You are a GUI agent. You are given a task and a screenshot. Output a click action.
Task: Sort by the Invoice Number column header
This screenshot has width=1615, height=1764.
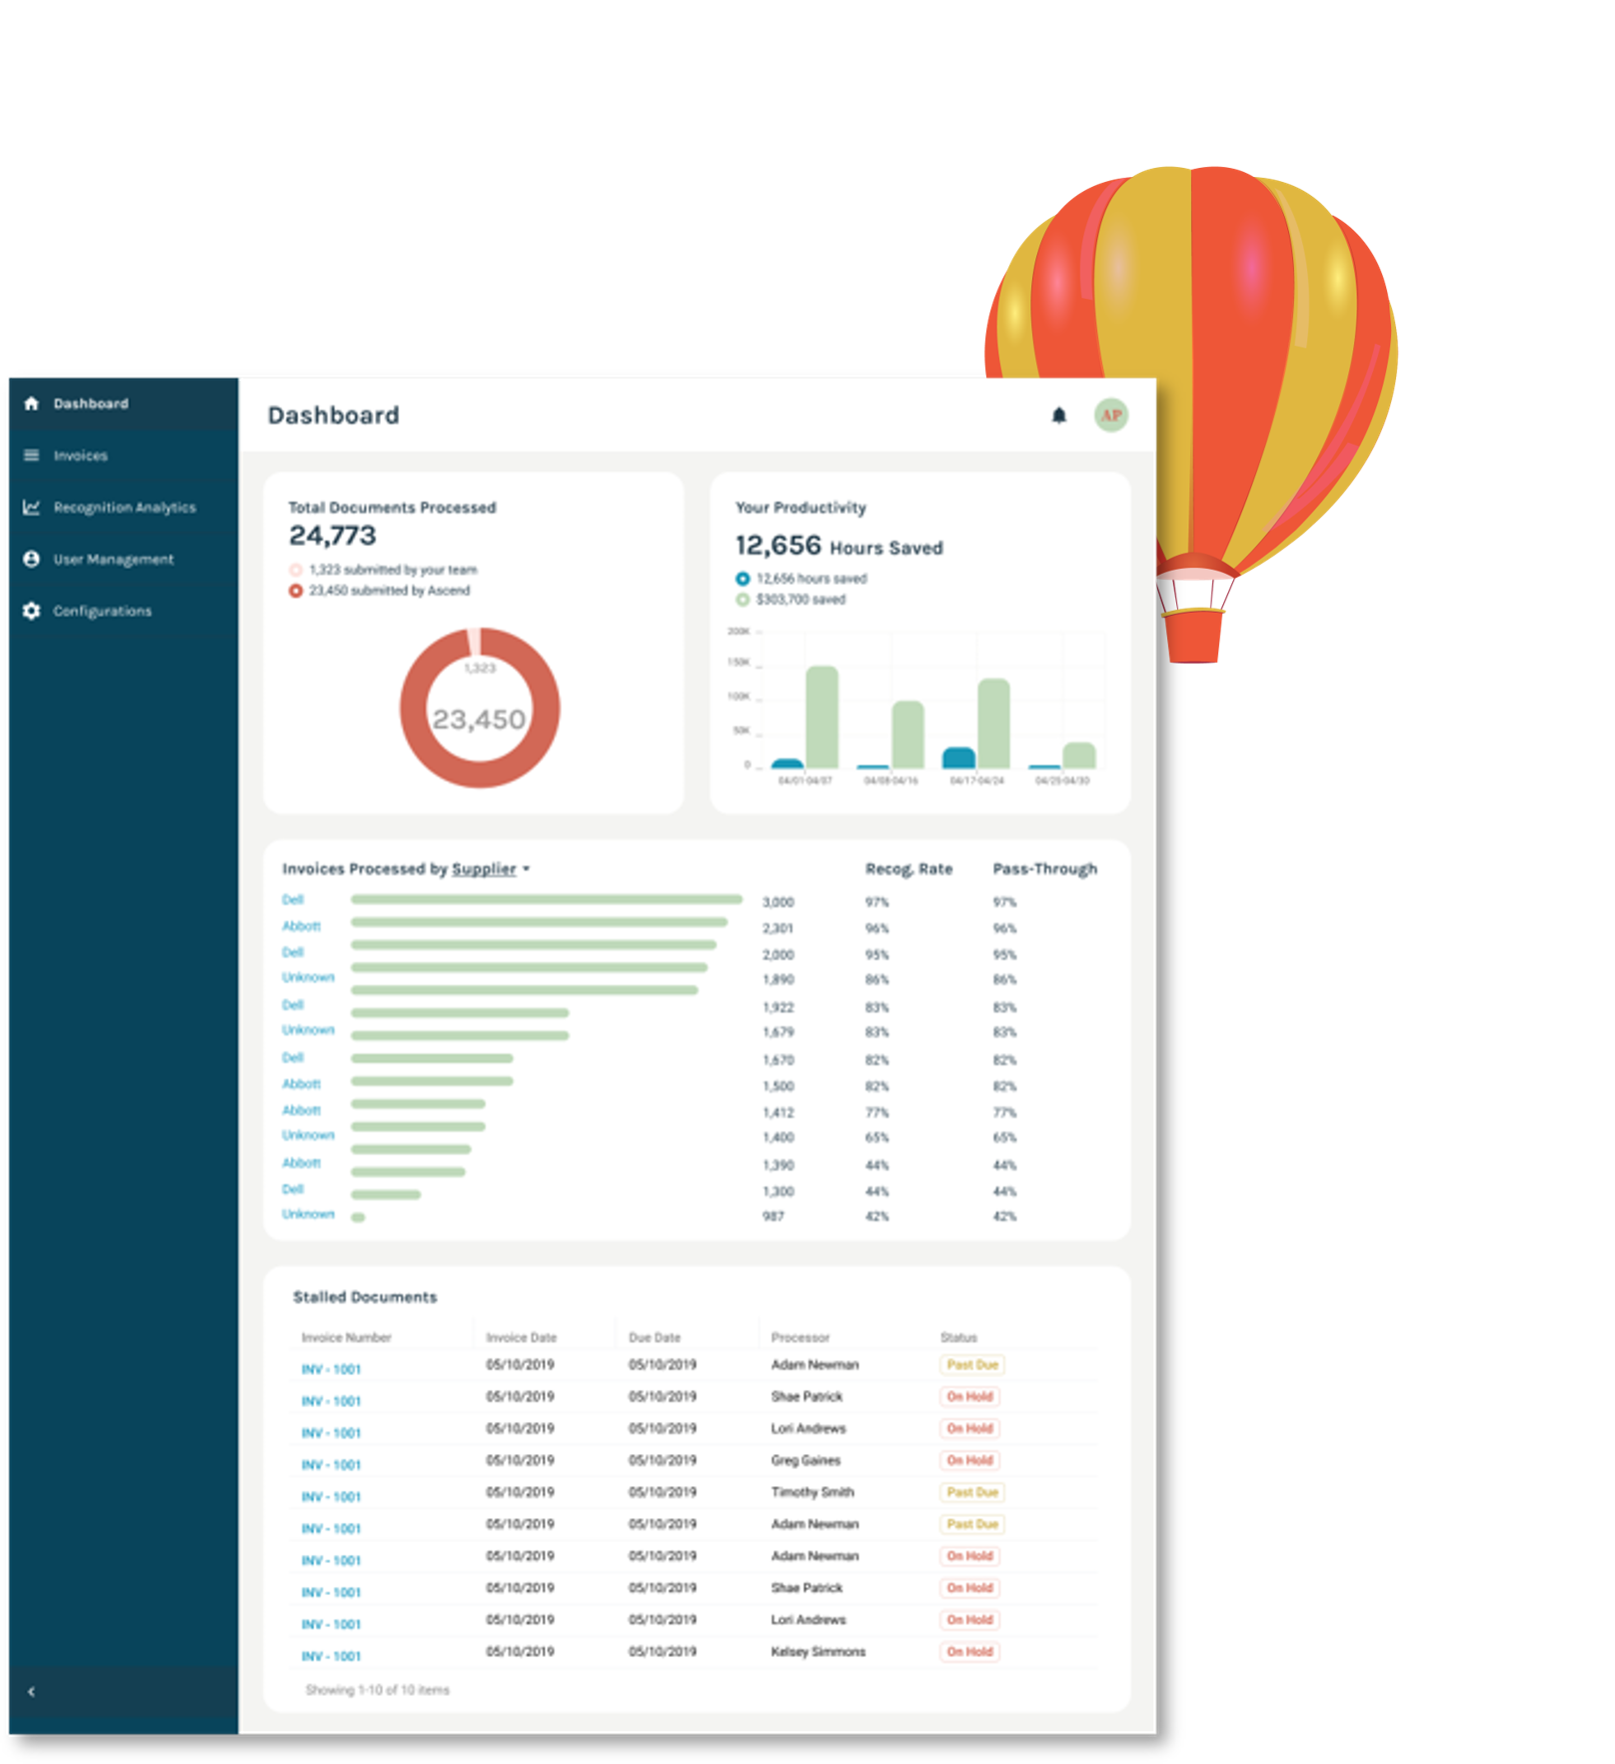click(x=346, y=1337)
